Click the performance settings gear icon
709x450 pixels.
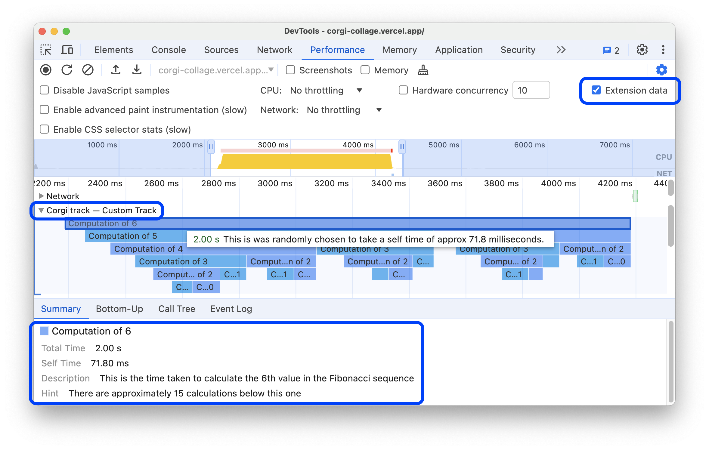(662, 69)
